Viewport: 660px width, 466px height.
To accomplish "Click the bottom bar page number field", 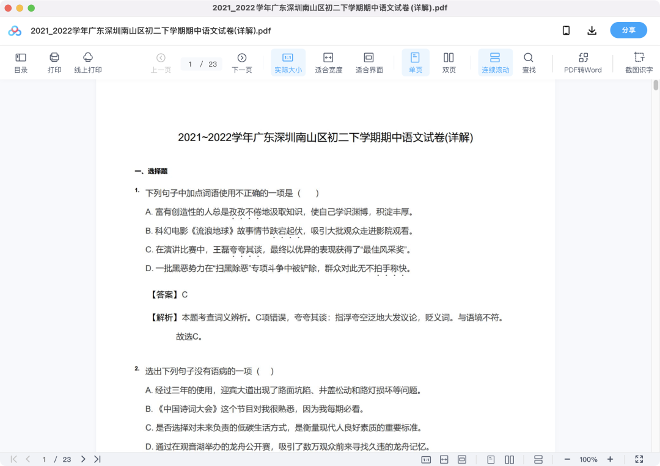I will point(44,459).
